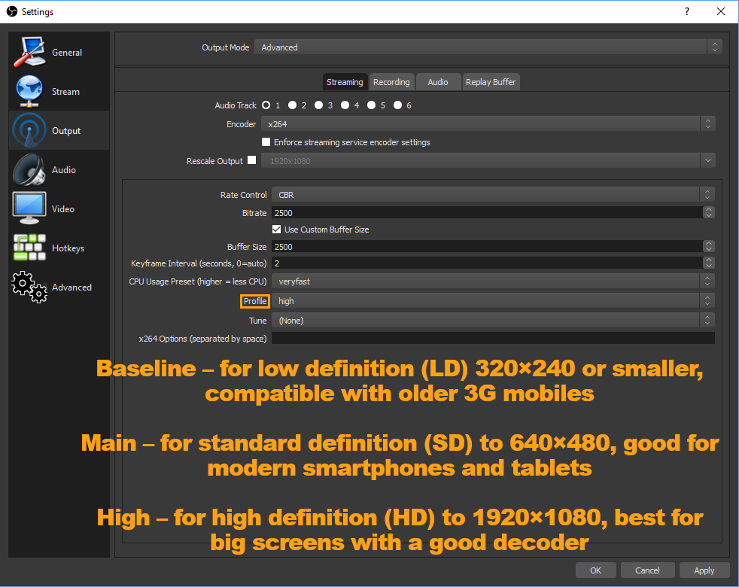Screen dimensions: 739x587
Task: Select audio track 6
Action: click(x=398, y=105)
